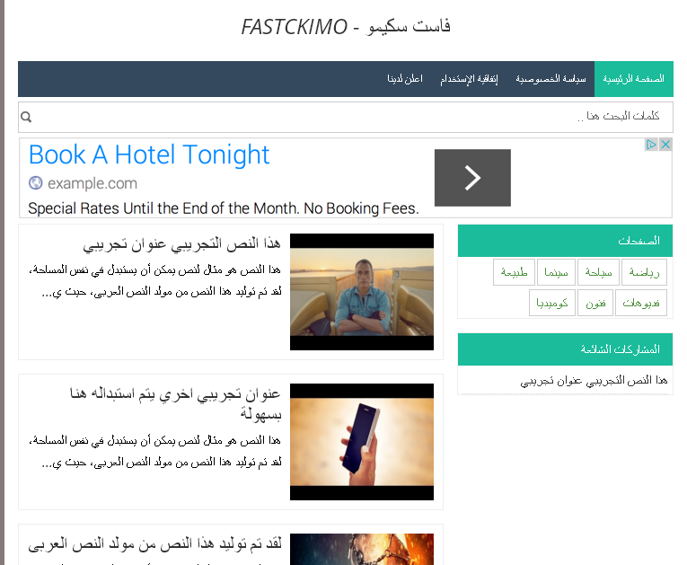Viewport: 687px width, 565px height.
Task: Click the ad's arrow button
Action: click(x=472, y=178)
